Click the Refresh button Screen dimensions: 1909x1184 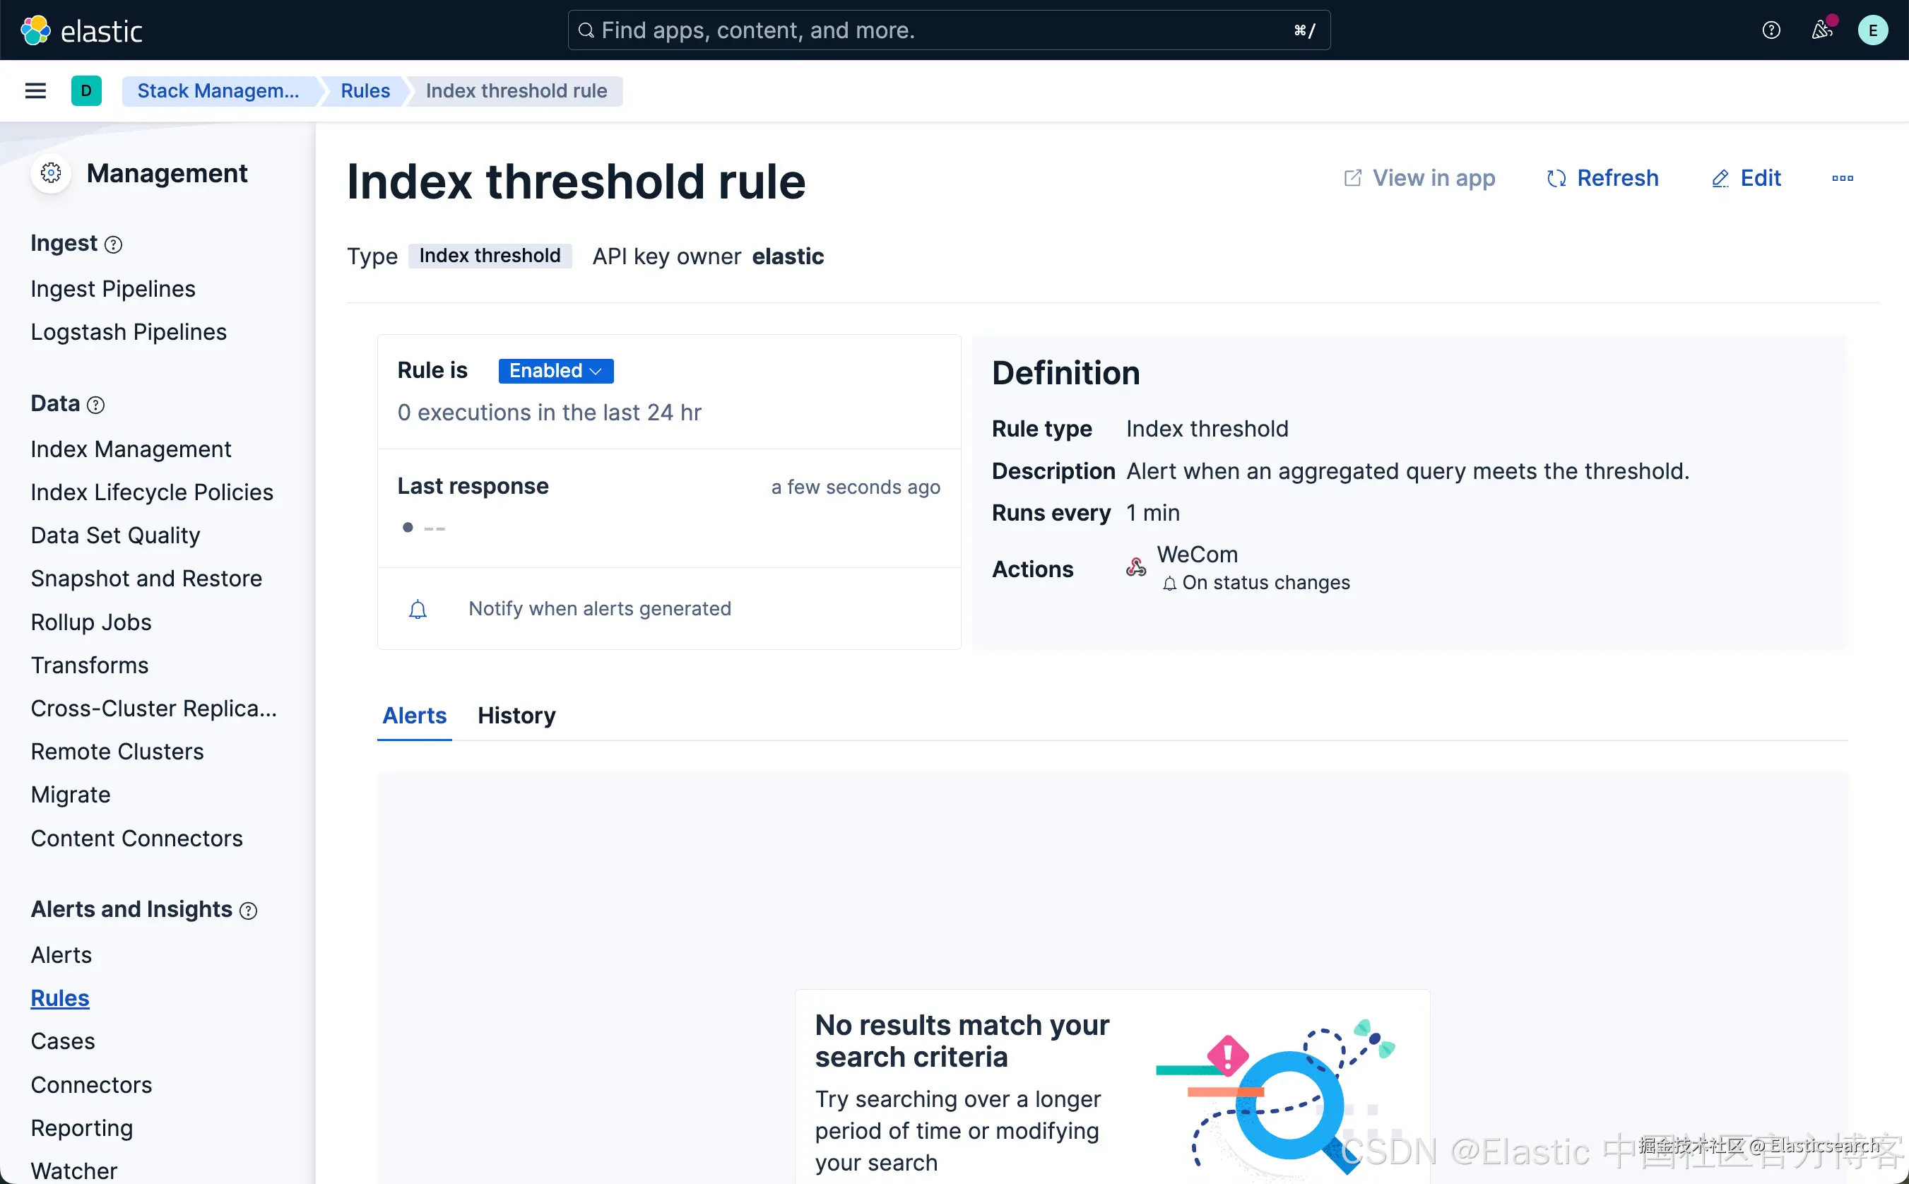click(x=1602, y=179)
